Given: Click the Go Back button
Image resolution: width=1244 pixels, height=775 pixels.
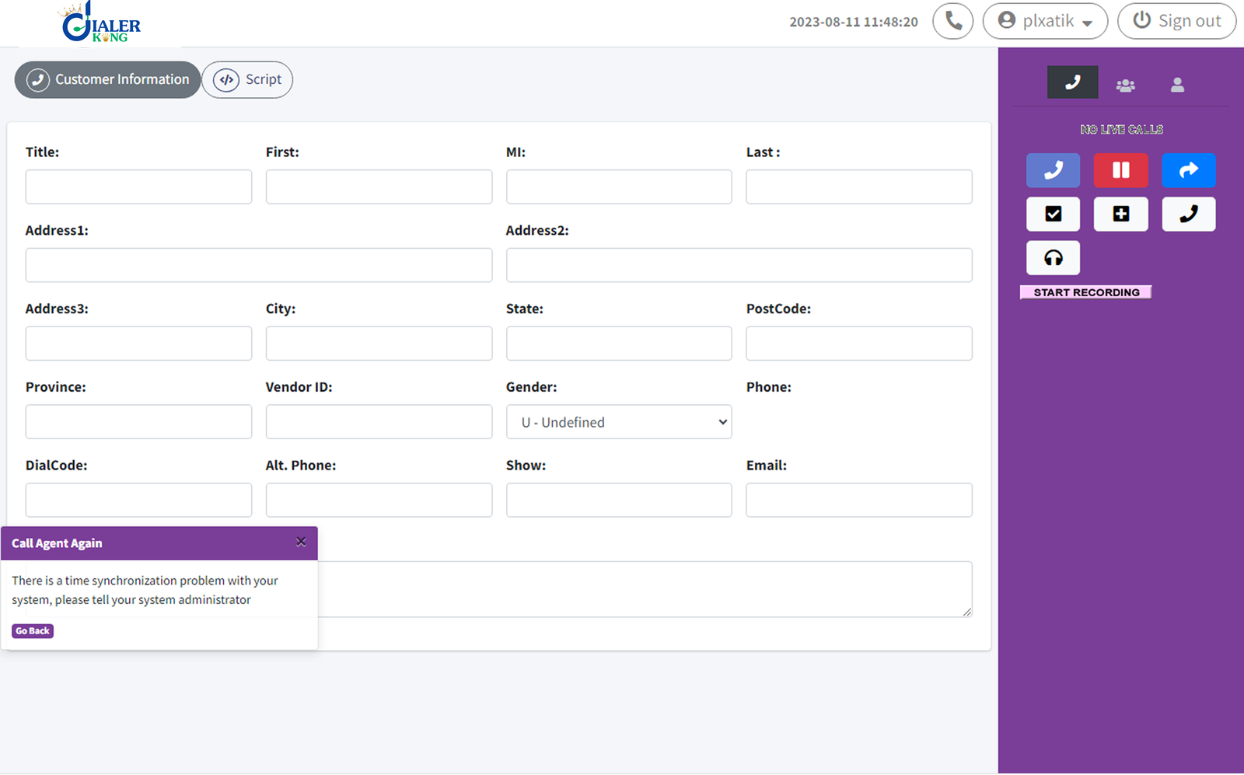Looking at the screenshot, I should [33, 631].
